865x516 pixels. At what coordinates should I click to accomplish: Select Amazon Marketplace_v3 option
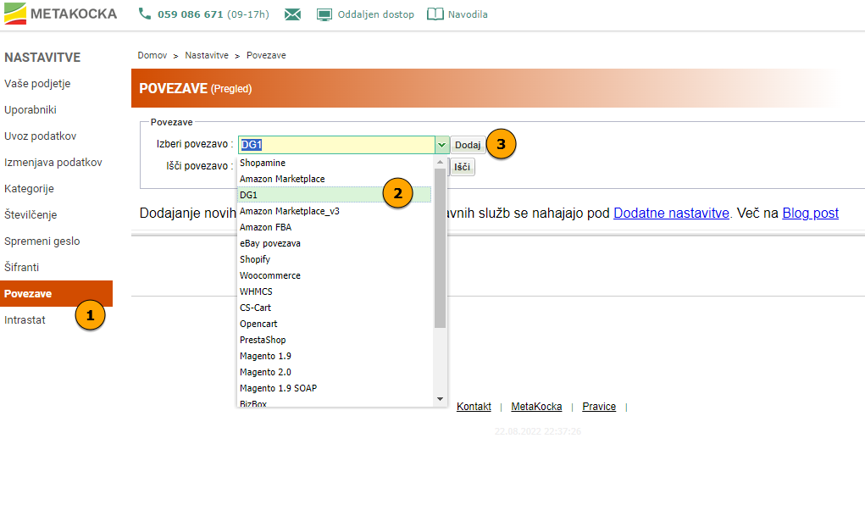click(335, 211)
